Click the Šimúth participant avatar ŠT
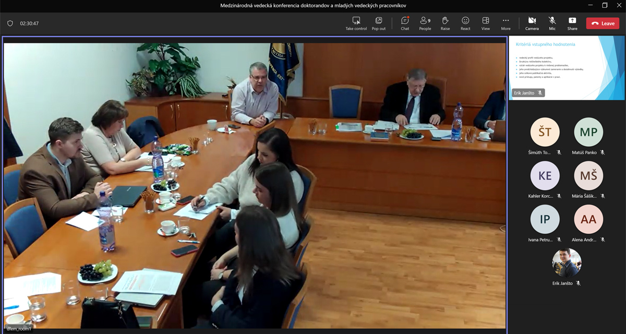The height and width of the screenshot is (334, 626). pos(545,132)
